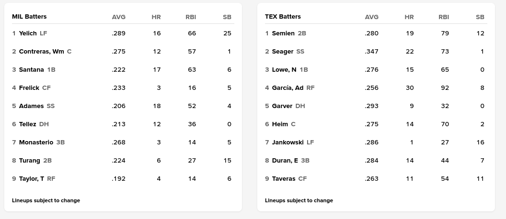Viewport: 506px width, 219px height.
Task: Select Jankowski from TEX batters
Action: tap(287, 142)
